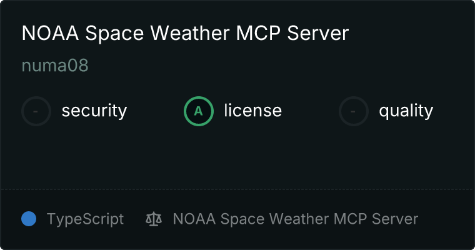The width and height of the screenshot is (475, 250).
Task: Click the dashed divider line above the footer
Action: point(237,189)
